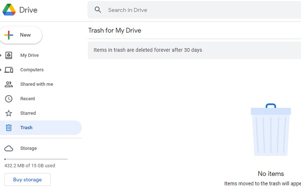Expand the My Drive tree arrow

pyautogui.click(x=1, y=55)
